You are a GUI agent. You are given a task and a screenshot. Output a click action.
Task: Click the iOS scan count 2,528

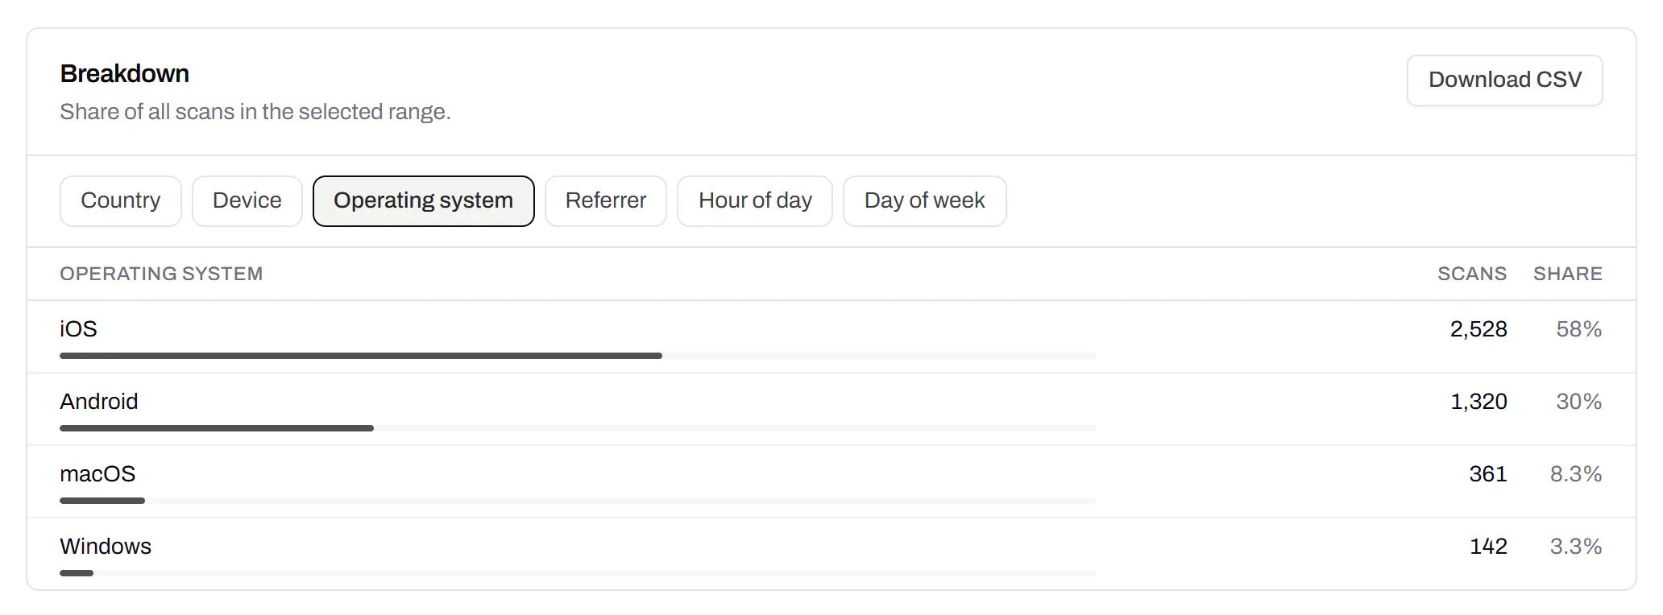coord(1478,329)
